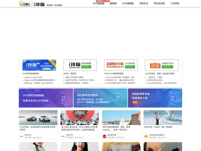Click 长安汽车 avatar icon under 青心重庆 article
201x151 pixels.
(x=63, y=136)
